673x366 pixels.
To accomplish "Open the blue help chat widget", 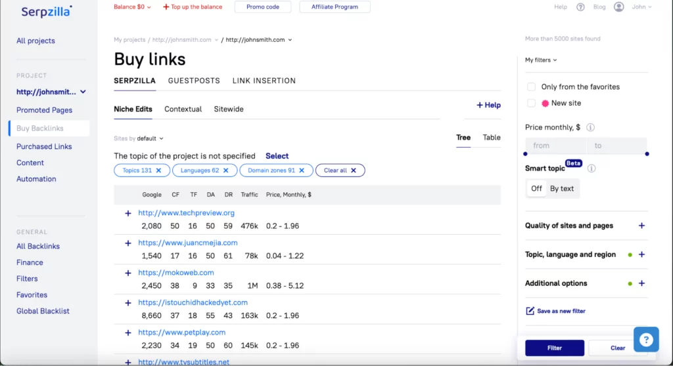I will coord(646,339).
